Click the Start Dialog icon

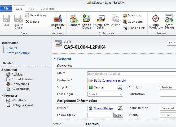click(x=169, y=18)
